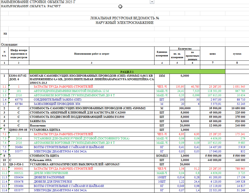
Task: Select the Единица измерения header cell
Action: [162, 54]
